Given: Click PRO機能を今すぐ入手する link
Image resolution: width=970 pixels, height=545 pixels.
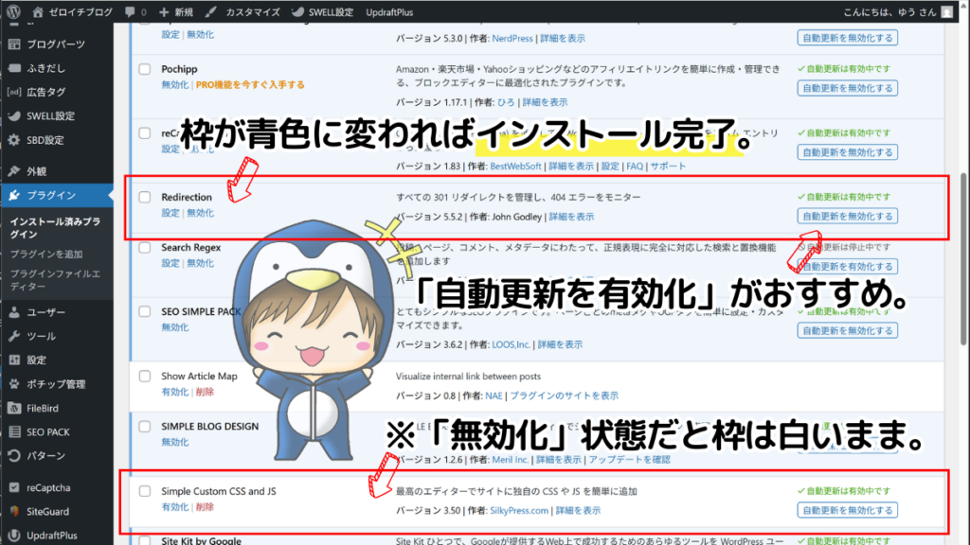Looking at the screenshot, I should coord(250,84).
